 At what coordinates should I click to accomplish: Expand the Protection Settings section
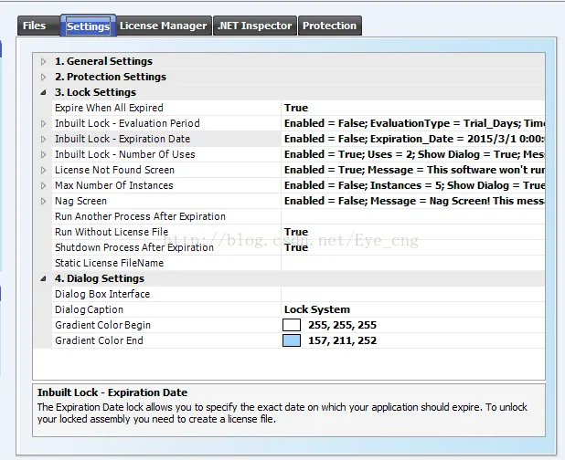pos(43,77)
